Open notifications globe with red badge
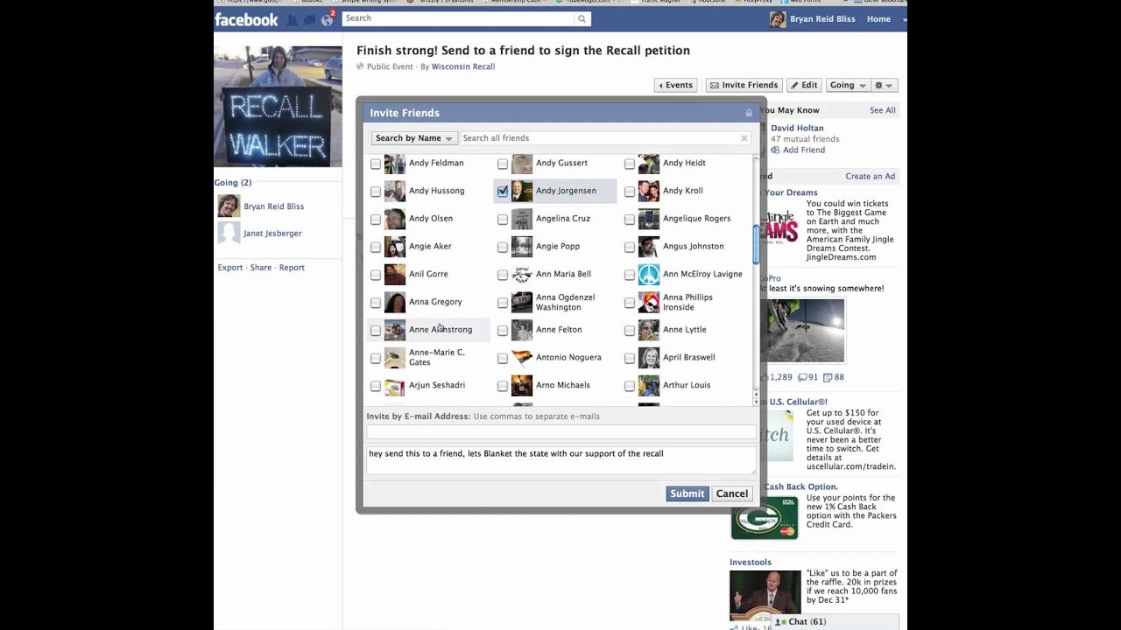This screenshot has height=630, width=1121. click(327, 20)
